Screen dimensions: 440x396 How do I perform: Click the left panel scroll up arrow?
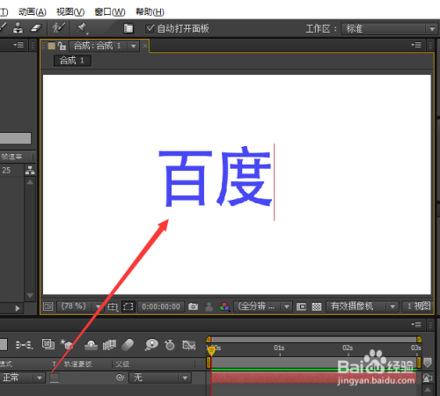coord(30,182)
